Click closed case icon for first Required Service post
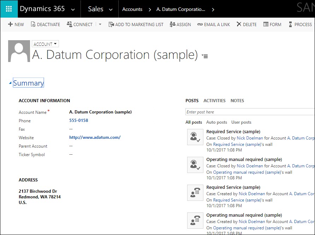Image resolution: width=315 pixels, height=235 pixels. (195, 137)
